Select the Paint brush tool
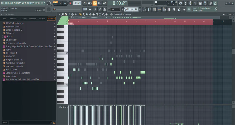Screen dimensions: 235x125 (84, 14)
